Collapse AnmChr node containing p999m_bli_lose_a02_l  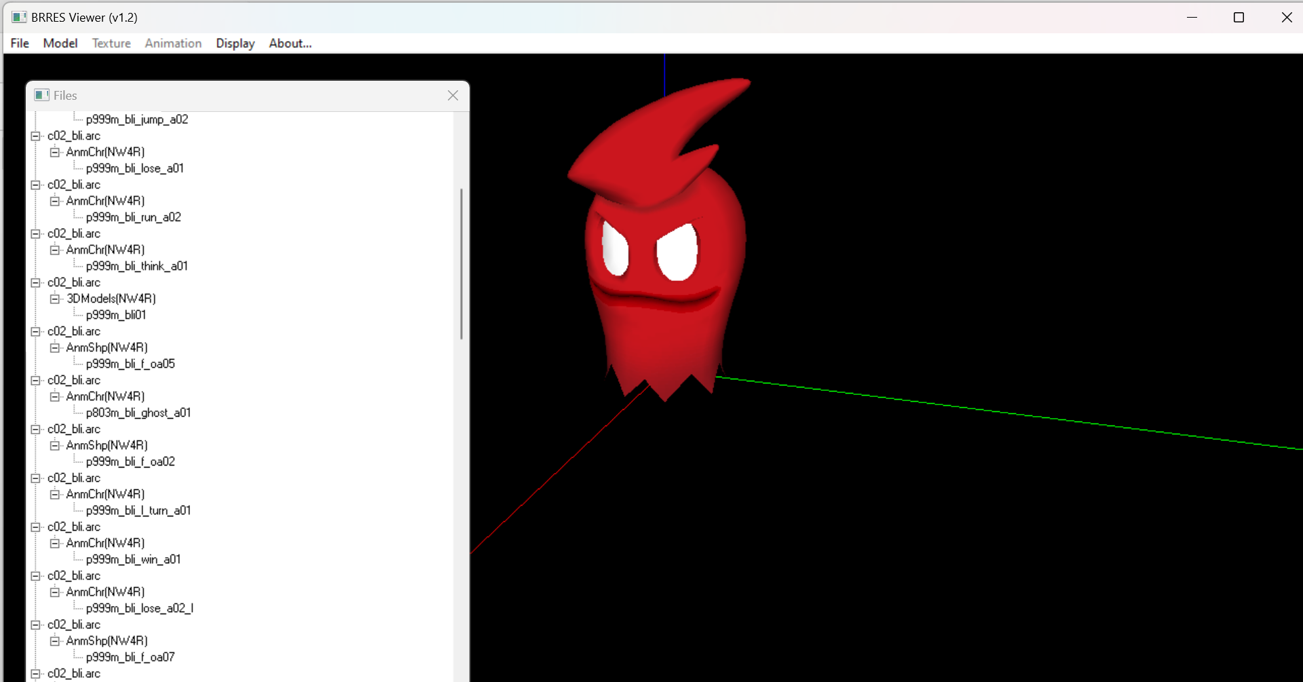[55, 592]
